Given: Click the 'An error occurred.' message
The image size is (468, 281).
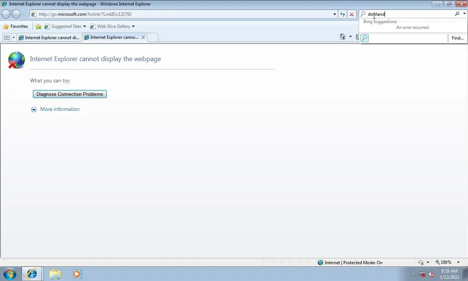Looking at the screenshot, I should 413,27.
